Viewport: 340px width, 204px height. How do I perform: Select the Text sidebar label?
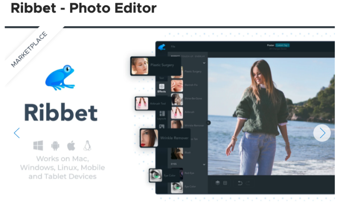click(x=162, y=78)
